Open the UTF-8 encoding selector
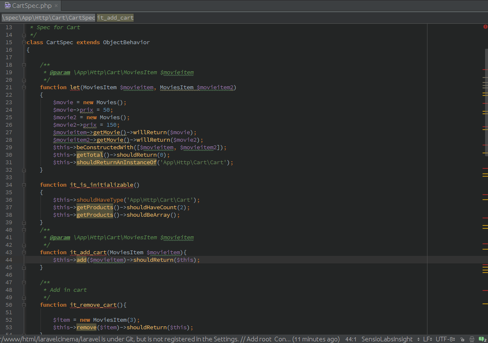Image resolution: width=488 pixels, height=343 pixels. coord(445,339)
